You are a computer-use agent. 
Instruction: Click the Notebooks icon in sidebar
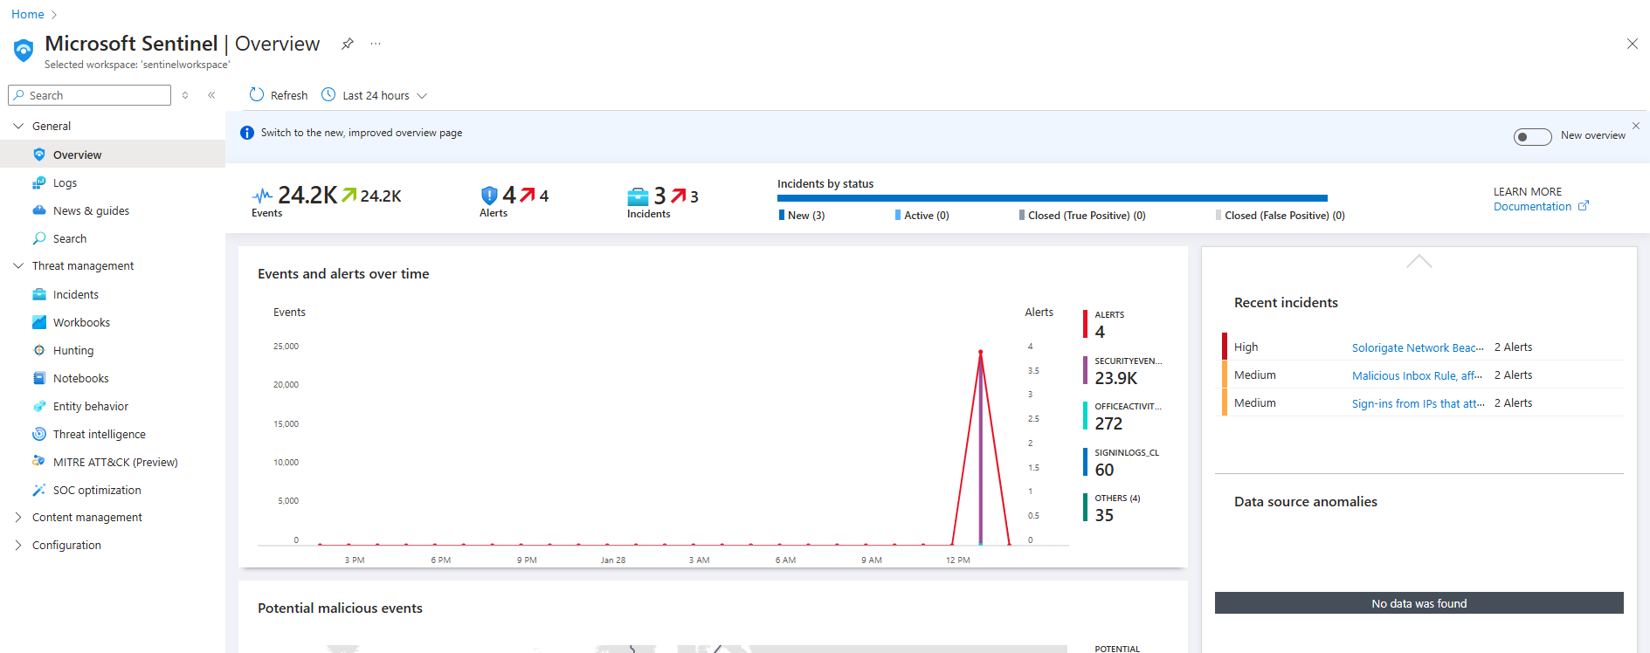[x=39, y=378]
